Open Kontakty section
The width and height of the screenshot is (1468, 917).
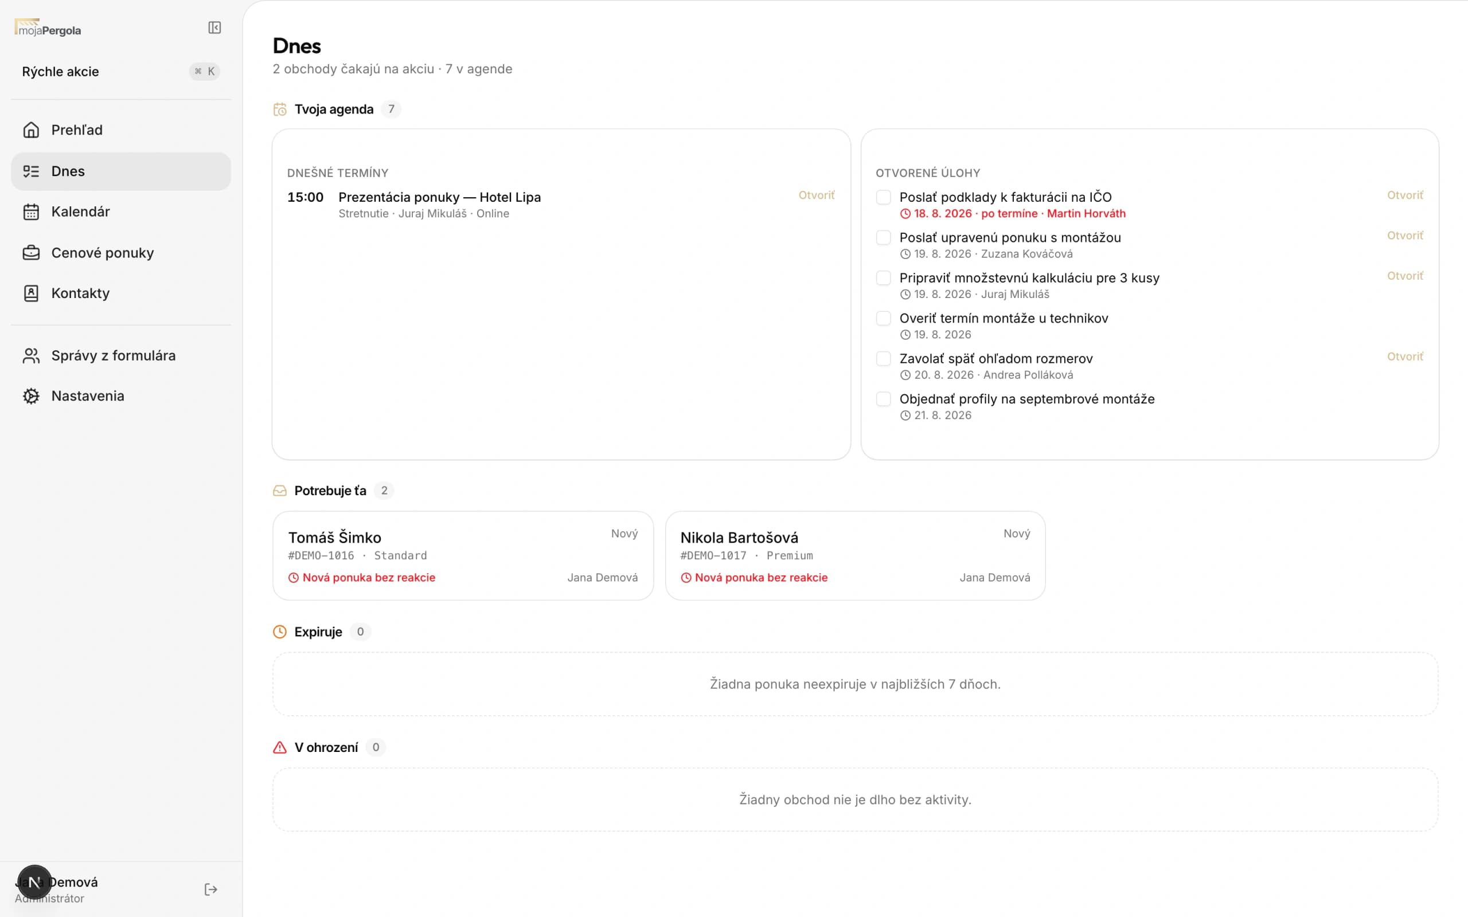click(121, 293)
